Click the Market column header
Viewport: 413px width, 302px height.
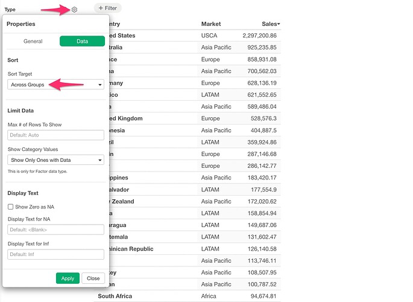tap(211, 24)
